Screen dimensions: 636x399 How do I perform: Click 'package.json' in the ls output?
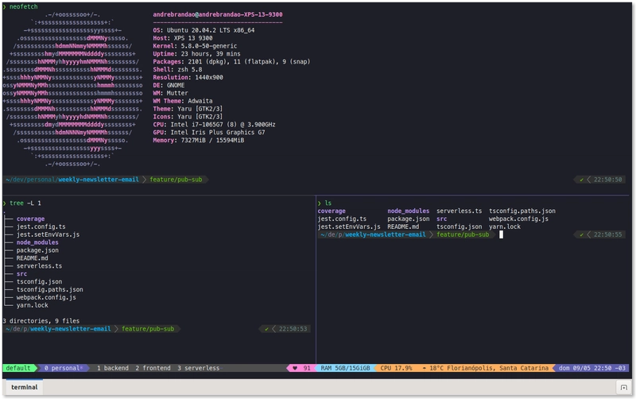[408, 219]
